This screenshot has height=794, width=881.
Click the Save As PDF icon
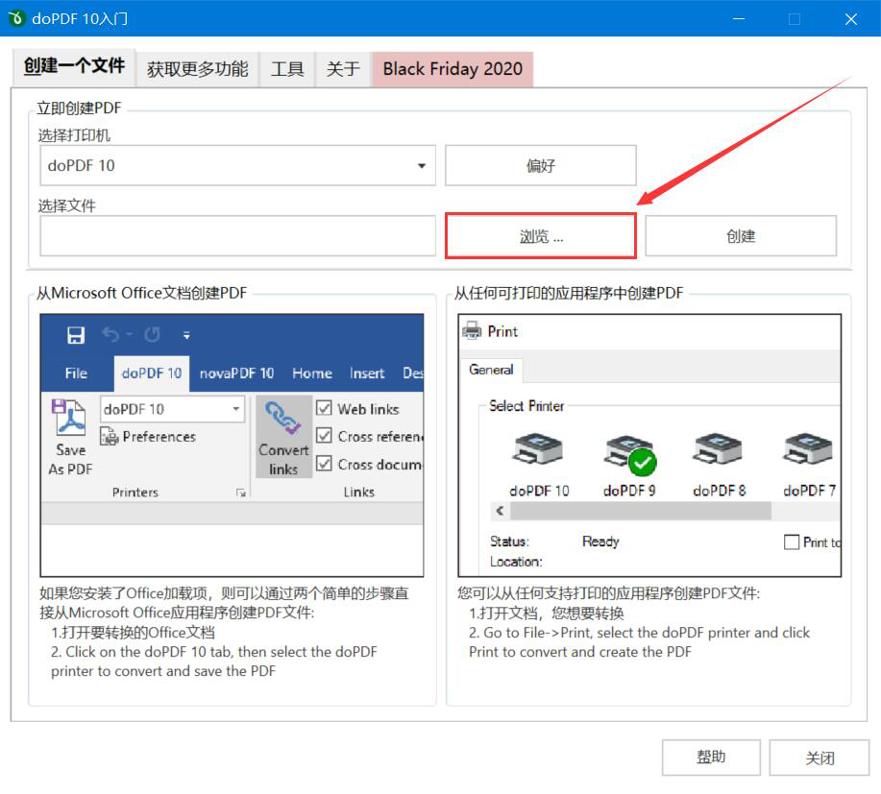coord(70,418)
